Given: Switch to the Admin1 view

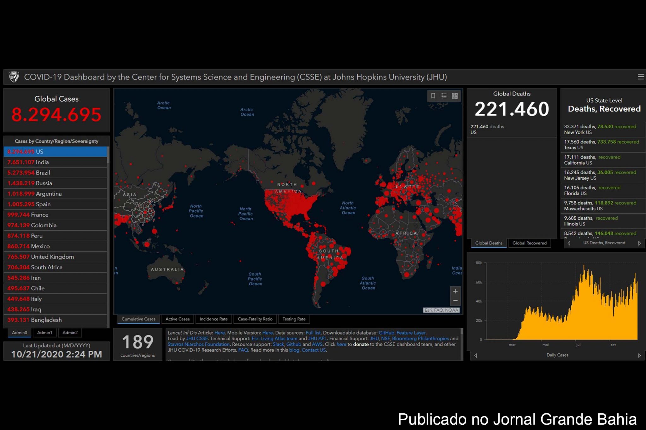Looking at the screenshot, I should pos(44,332).
